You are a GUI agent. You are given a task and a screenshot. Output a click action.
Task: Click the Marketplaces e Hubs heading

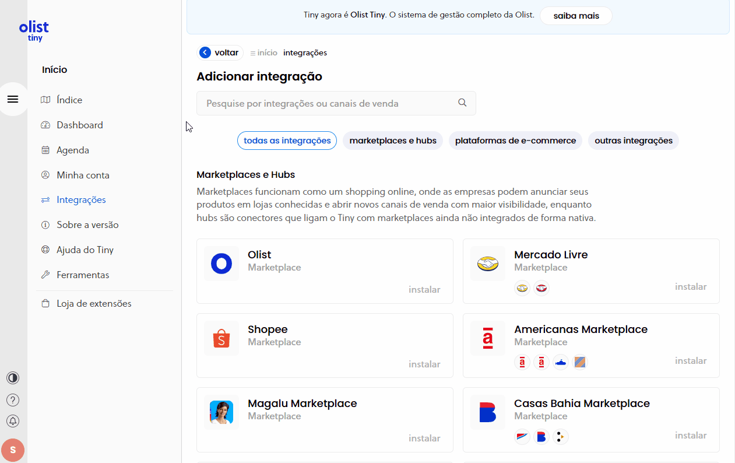pos(246,175)
